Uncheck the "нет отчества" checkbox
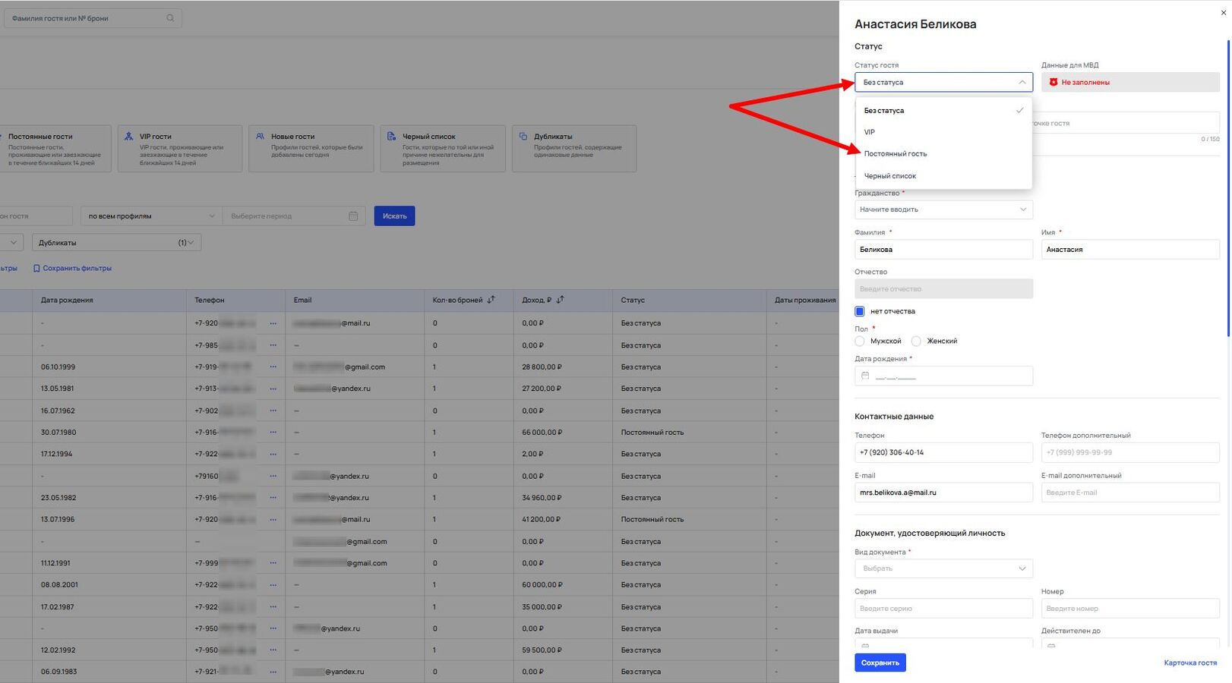The width and height of the screenshot is (1232, 683). tap(860, 311)
